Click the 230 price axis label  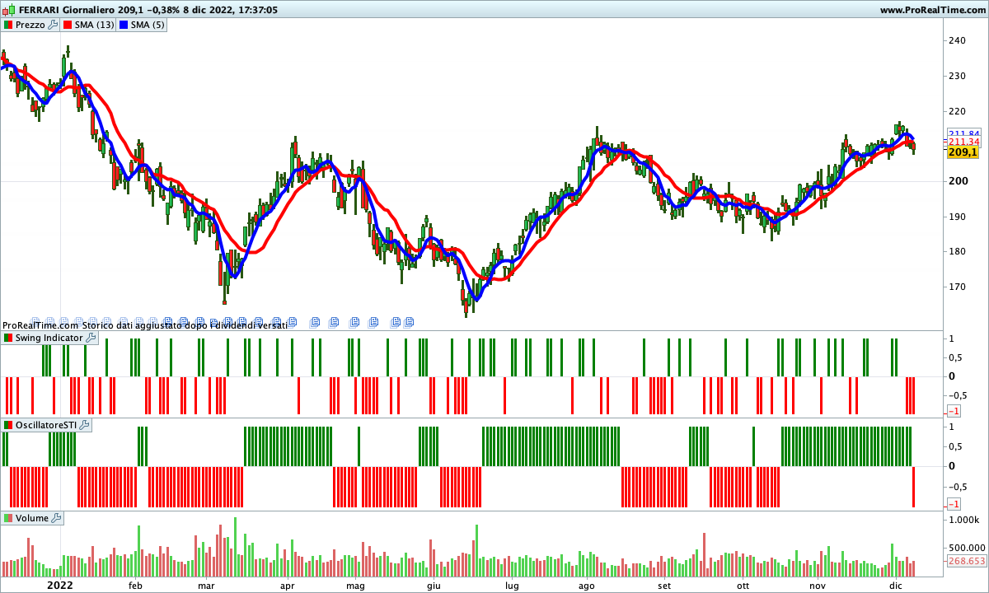click(957, 76)
